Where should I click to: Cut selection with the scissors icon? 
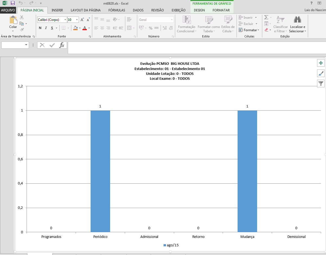(x=22, y=17)
